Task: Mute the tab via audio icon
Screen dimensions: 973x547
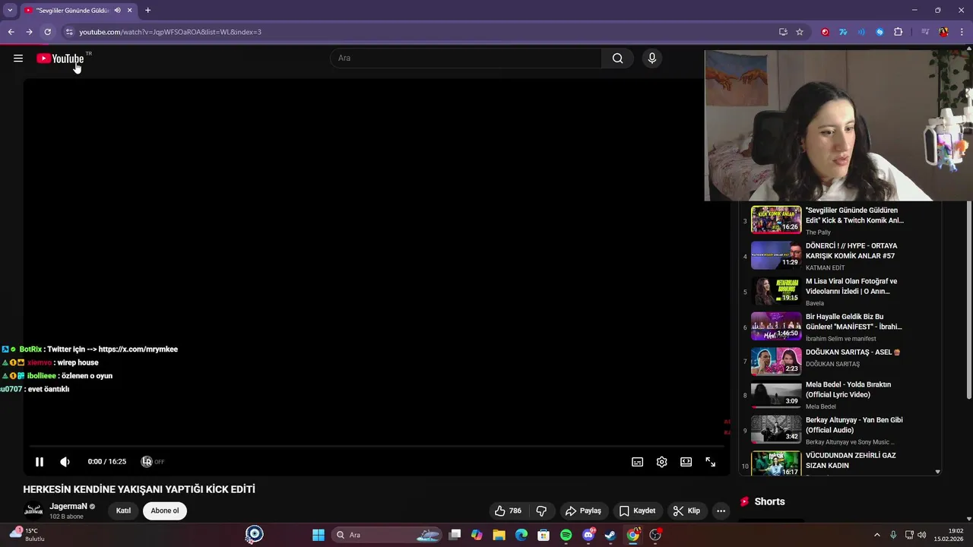Action: tap(117, 10)
